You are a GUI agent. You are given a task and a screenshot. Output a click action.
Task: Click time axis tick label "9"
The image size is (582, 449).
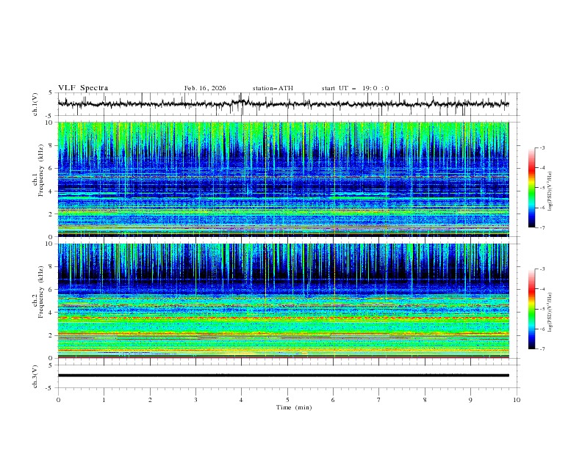pos(470,400)
